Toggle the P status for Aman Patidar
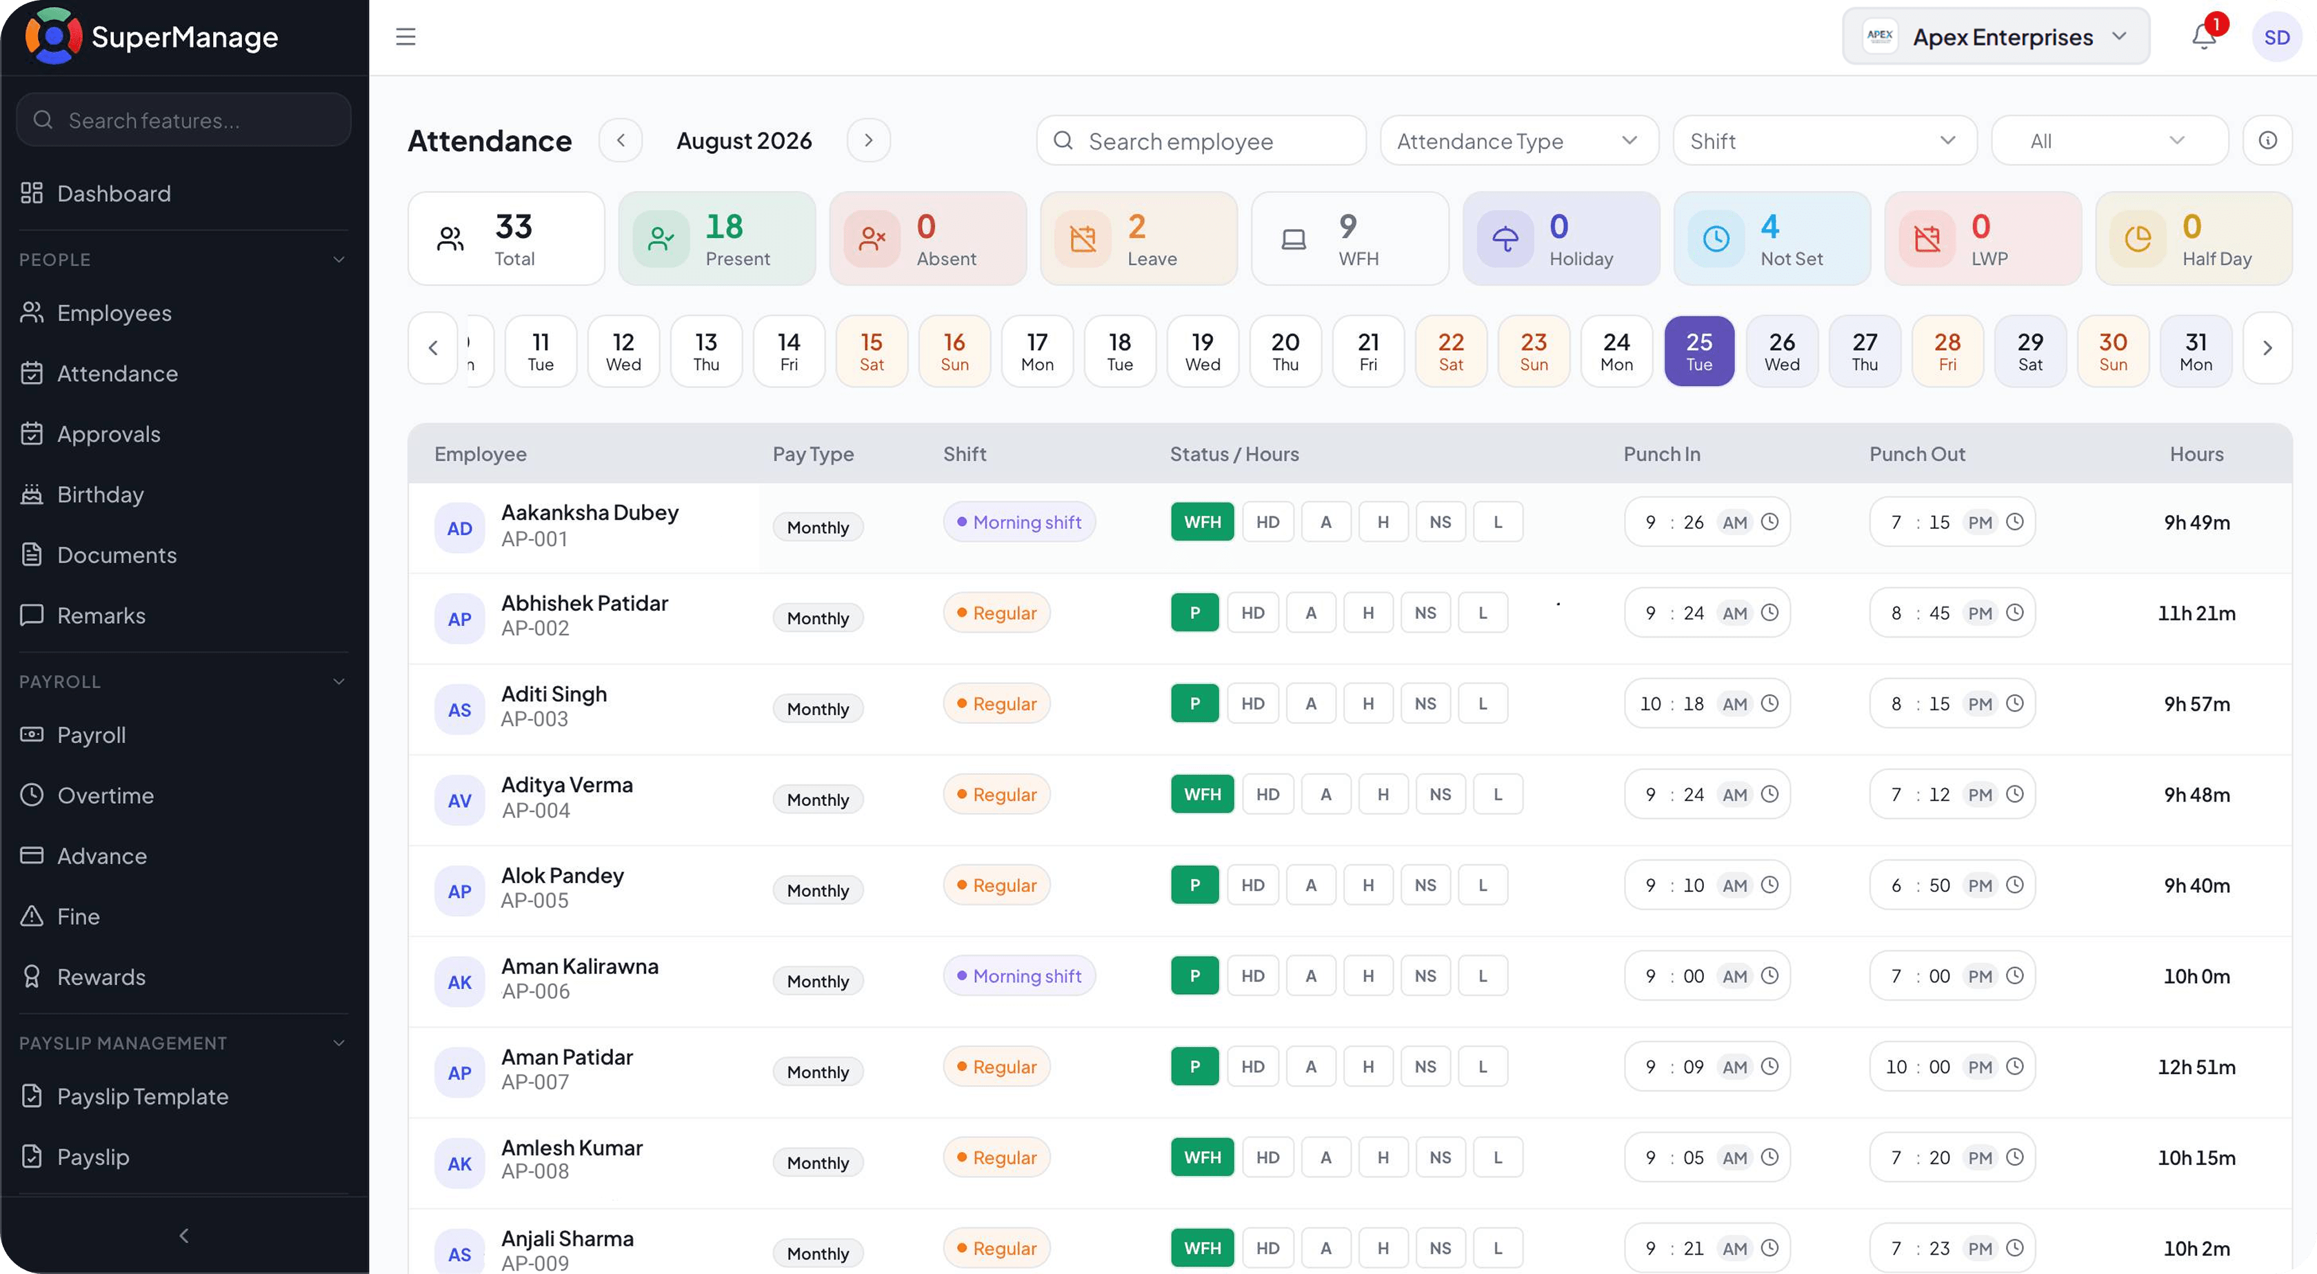 tap(1194, 1066)
